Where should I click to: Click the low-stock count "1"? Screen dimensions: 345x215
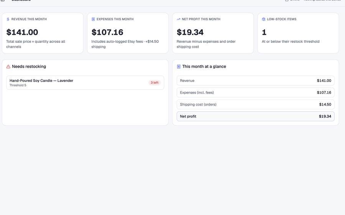click(264, 33)
